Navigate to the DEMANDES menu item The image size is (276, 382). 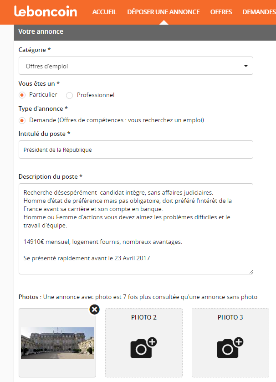pos(259,12)
